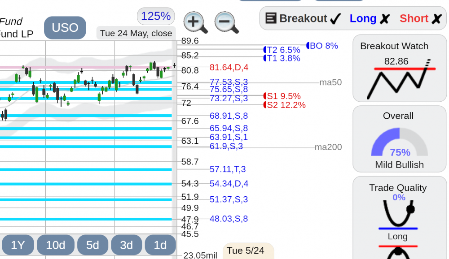Click the 23.05mil volume label
This screenshot has height=259, width=449.
pos(200,255)
